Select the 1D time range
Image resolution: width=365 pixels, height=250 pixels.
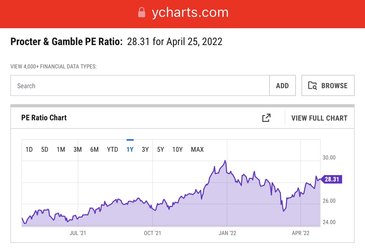coord(29,149)
